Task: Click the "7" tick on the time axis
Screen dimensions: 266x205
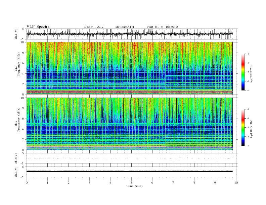Action: pos(173,183)
